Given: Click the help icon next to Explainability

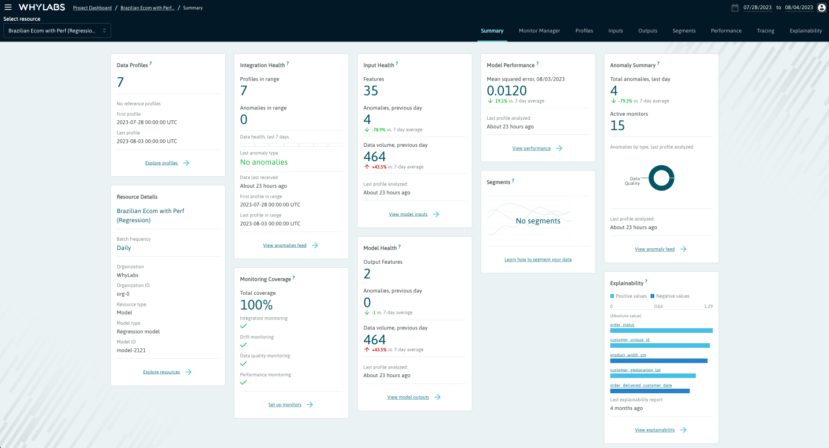Looking at the screenshot, I should (x=646, y=282).
